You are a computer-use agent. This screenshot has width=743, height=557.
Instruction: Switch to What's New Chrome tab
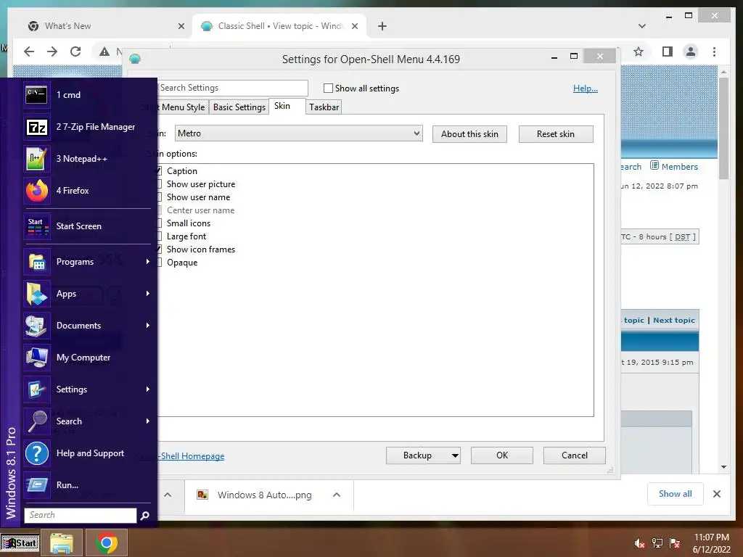(x=106, y=26)
